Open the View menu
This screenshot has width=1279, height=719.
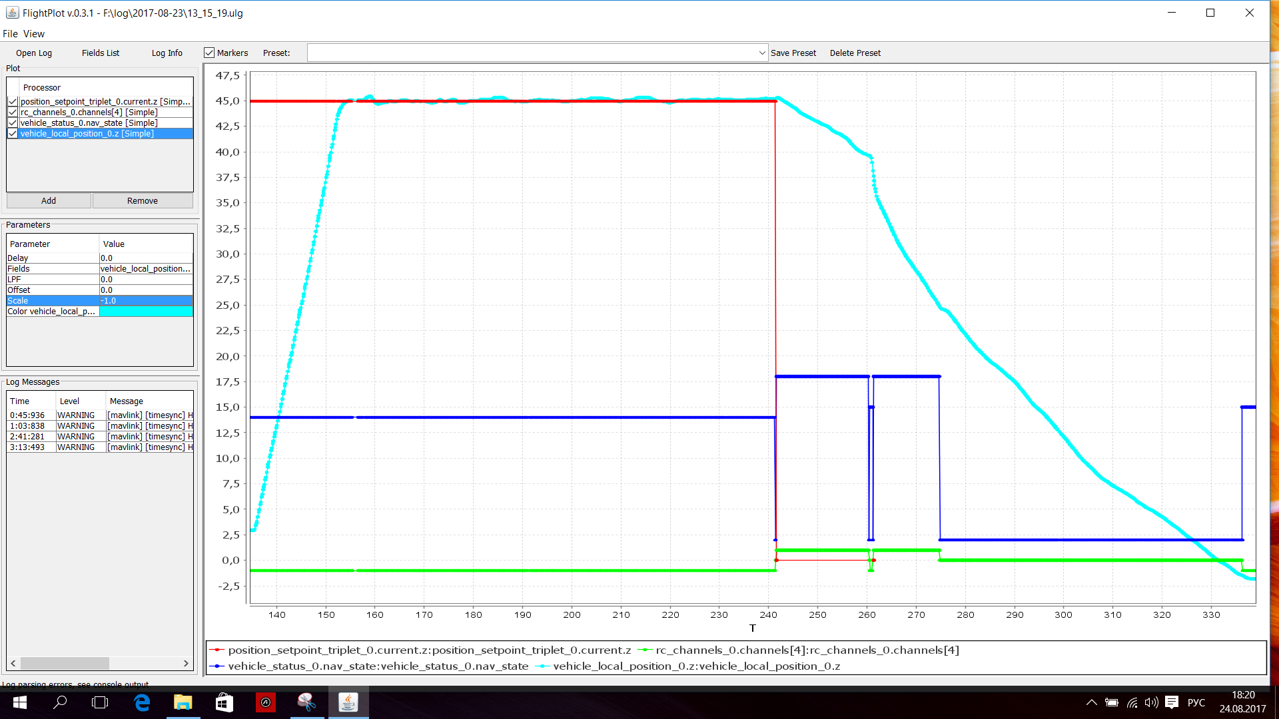(x=33, y=33)
